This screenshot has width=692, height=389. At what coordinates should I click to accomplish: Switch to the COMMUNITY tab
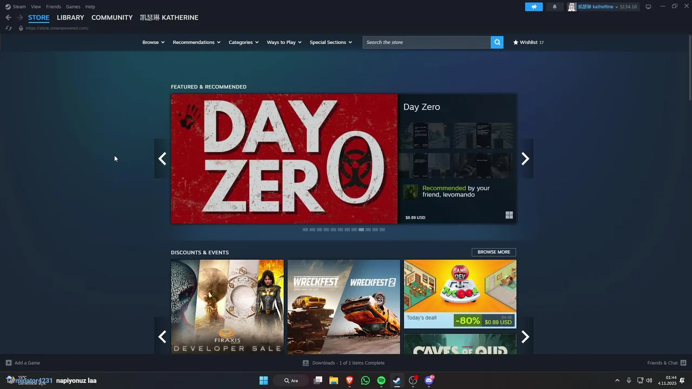click(x=112, y=17)
